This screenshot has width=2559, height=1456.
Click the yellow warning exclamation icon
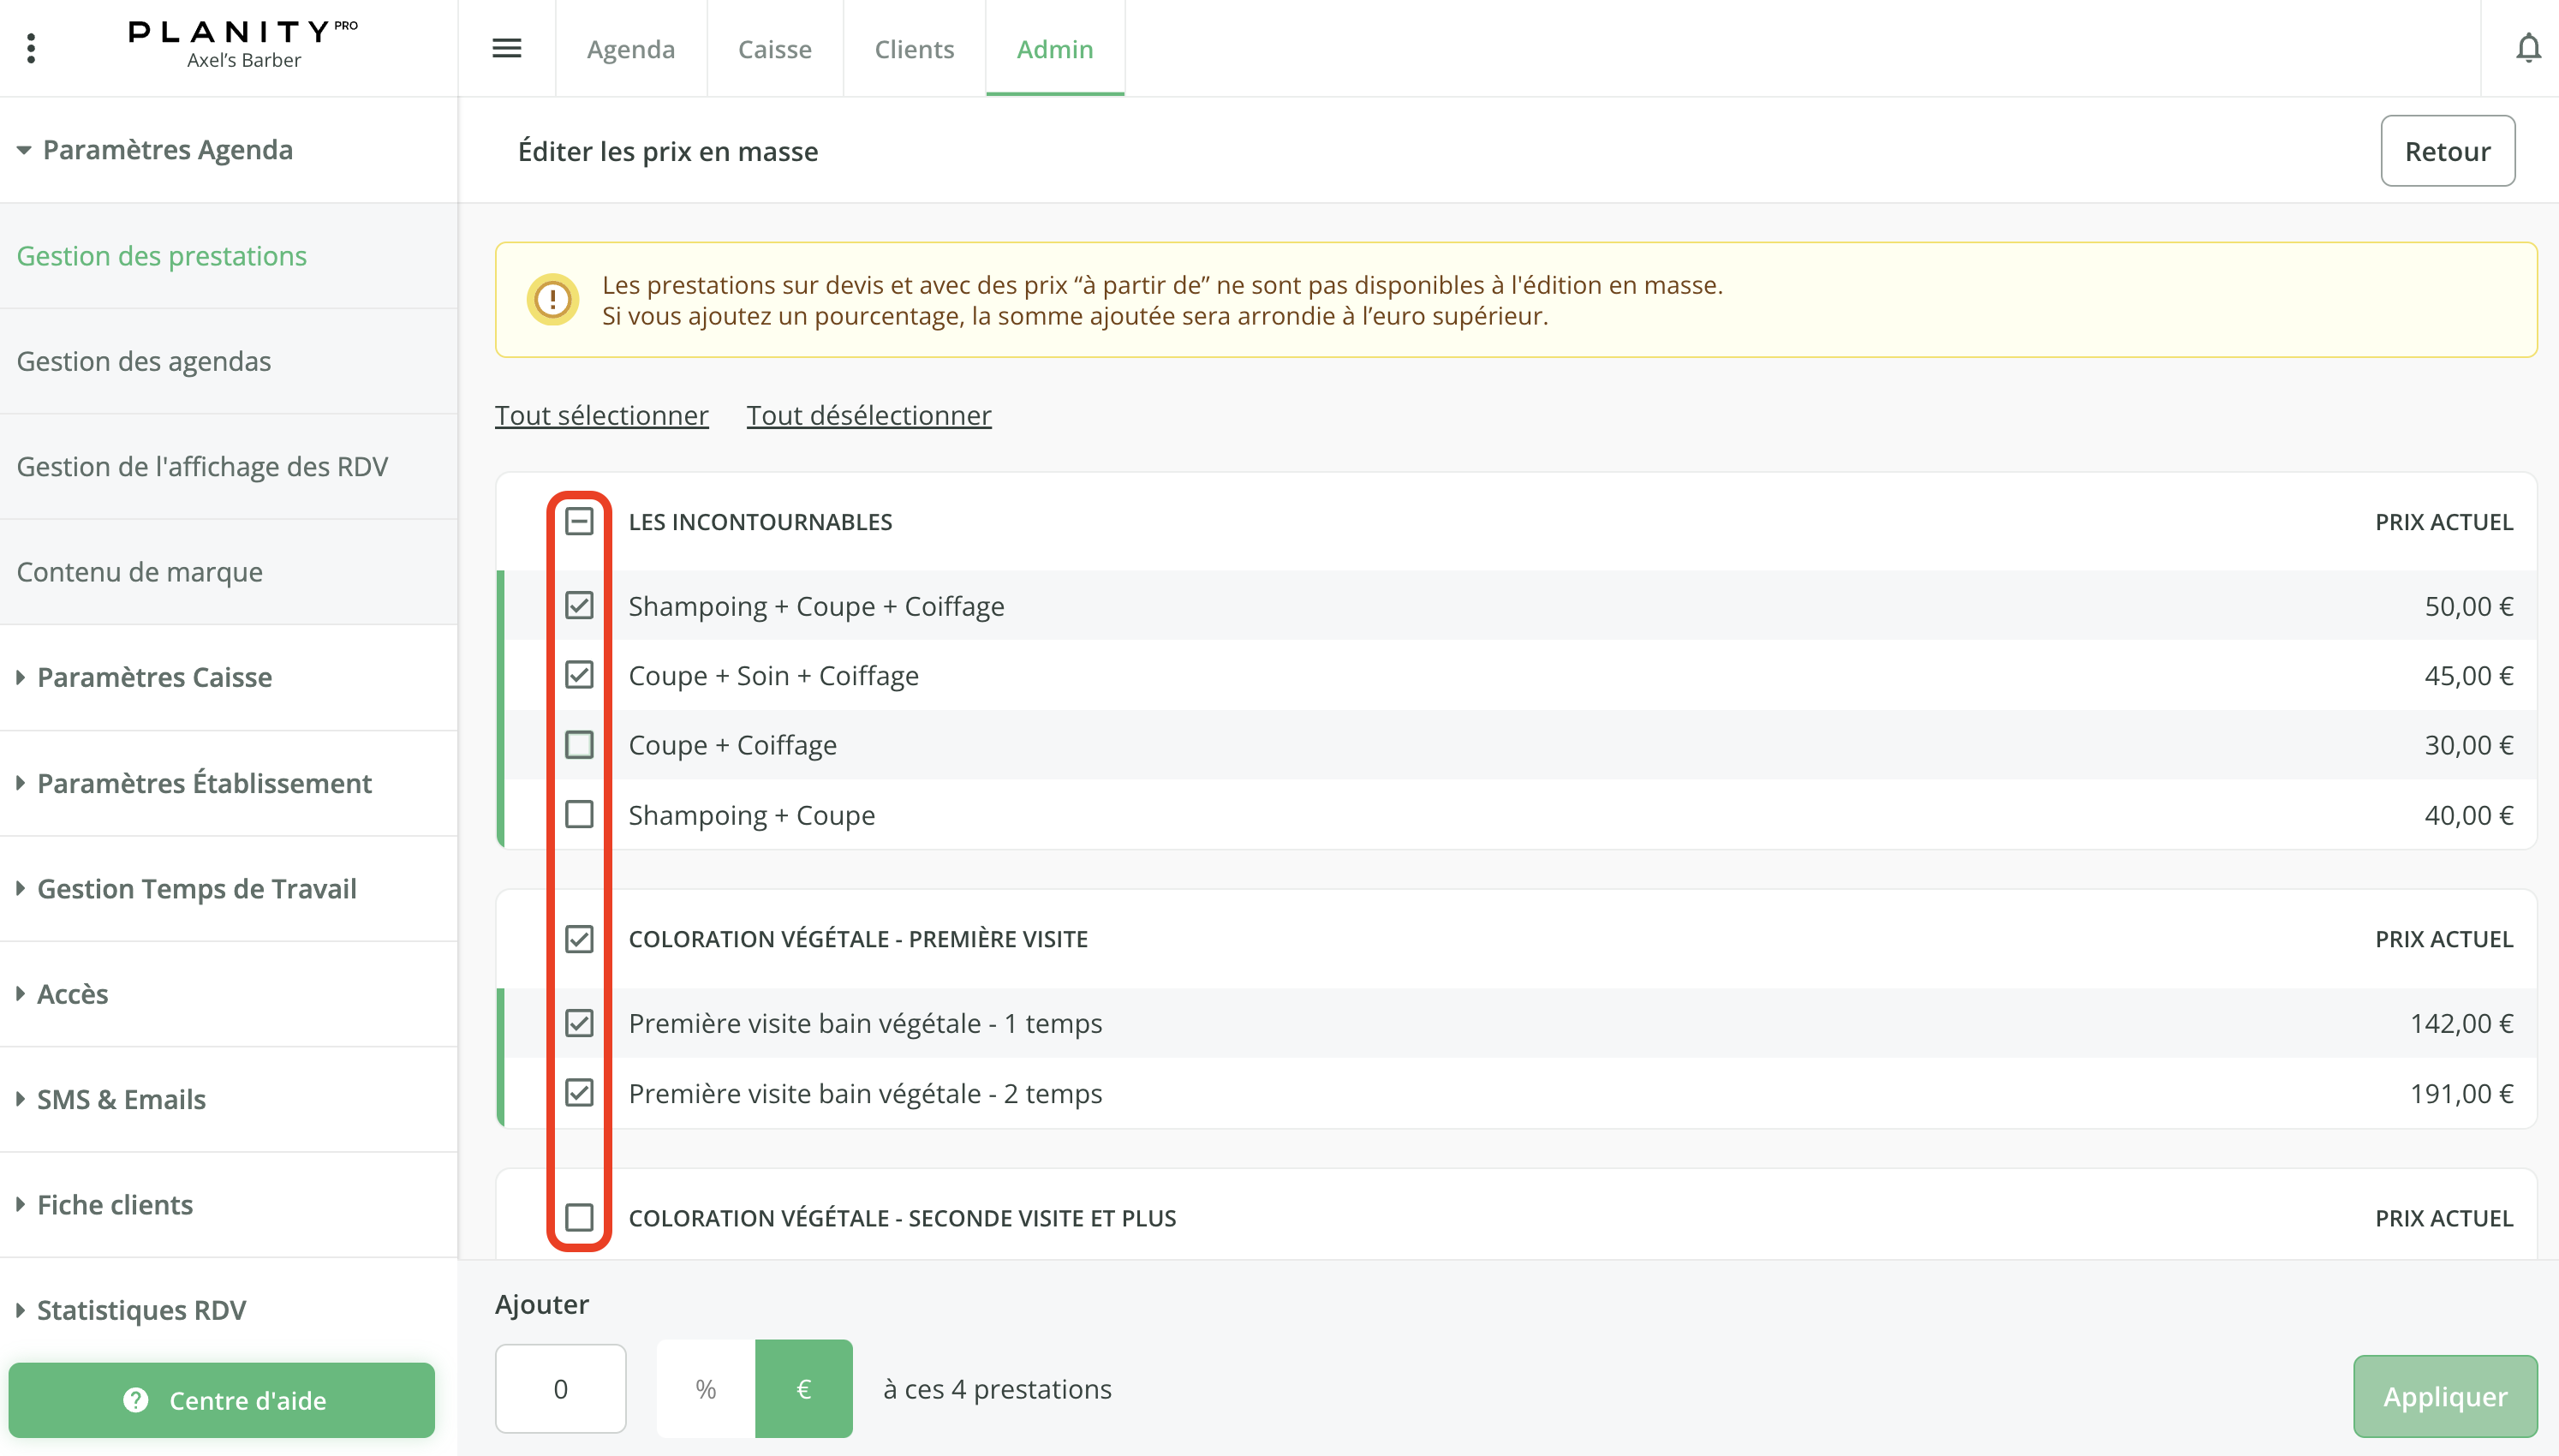point(552,299)
